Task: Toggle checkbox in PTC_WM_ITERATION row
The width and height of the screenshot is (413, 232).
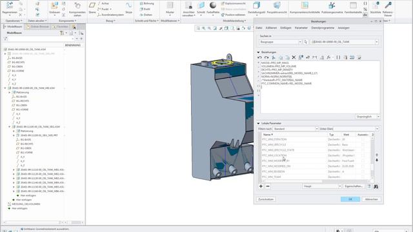Action: [x=363, y=139]
